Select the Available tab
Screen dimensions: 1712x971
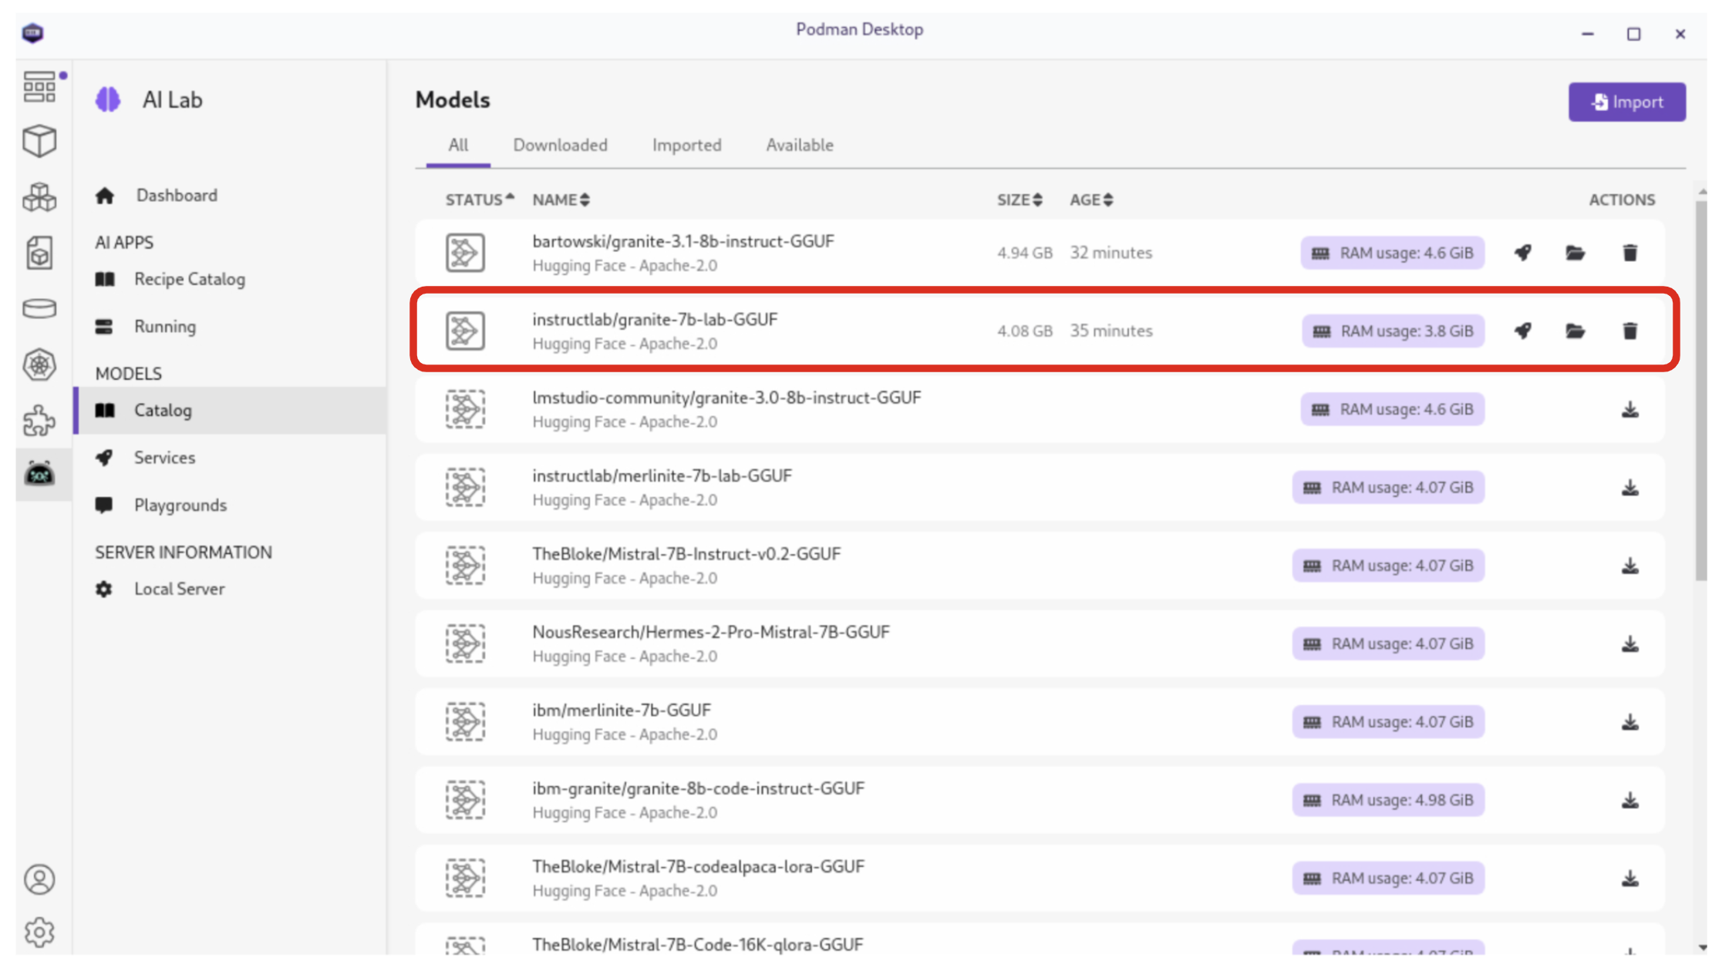[x=798, y=145]
